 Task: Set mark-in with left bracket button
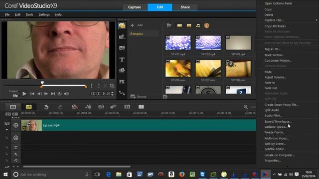92,86
